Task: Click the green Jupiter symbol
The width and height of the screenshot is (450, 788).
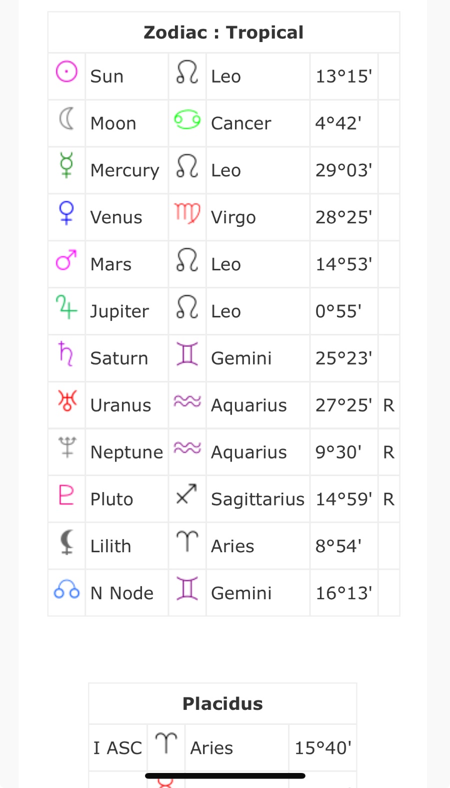Action: click(x=66, y=307)
